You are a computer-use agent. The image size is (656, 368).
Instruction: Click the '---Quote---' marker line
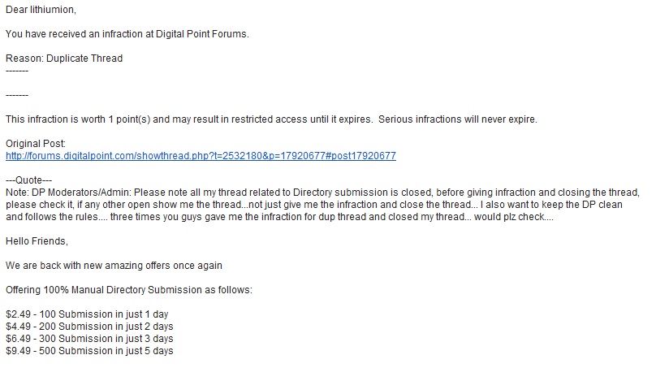coord(29,180)
